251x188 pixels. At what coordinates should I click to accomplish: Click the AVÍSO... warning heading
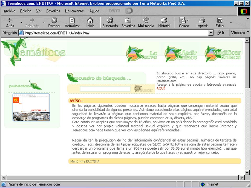(76, 101)
